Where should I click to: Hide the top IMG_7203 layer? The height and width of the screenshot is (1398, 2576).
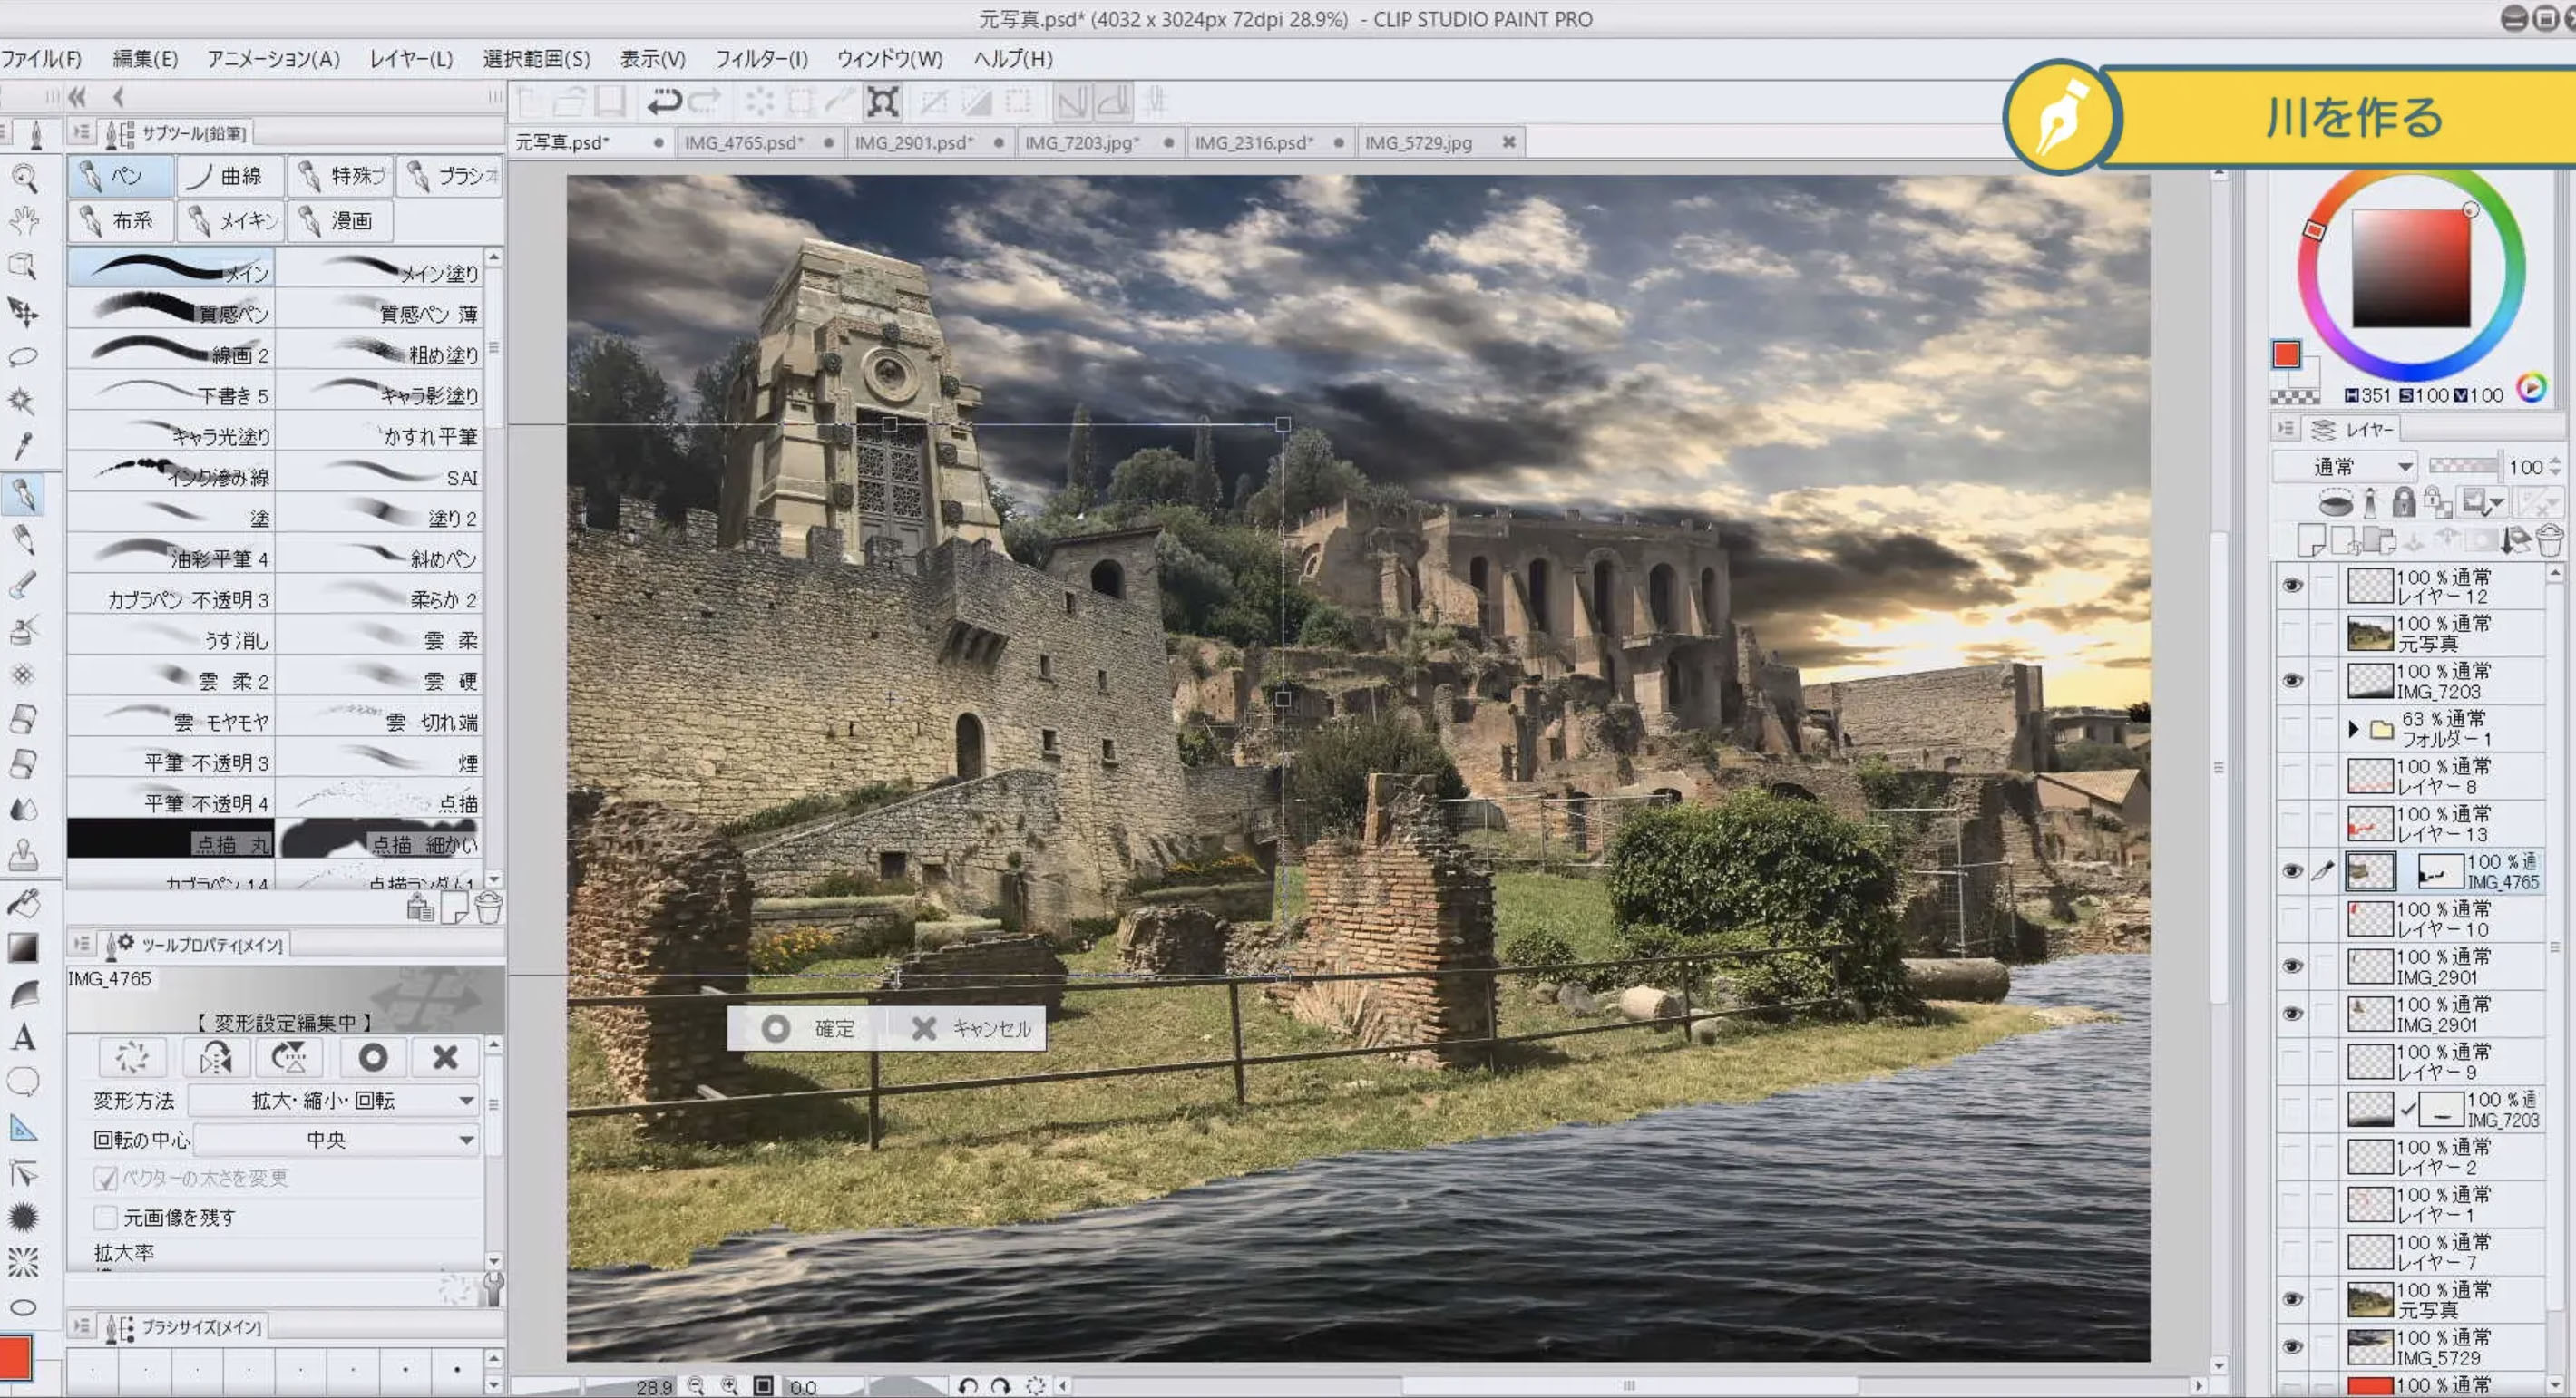point(2292,682)
